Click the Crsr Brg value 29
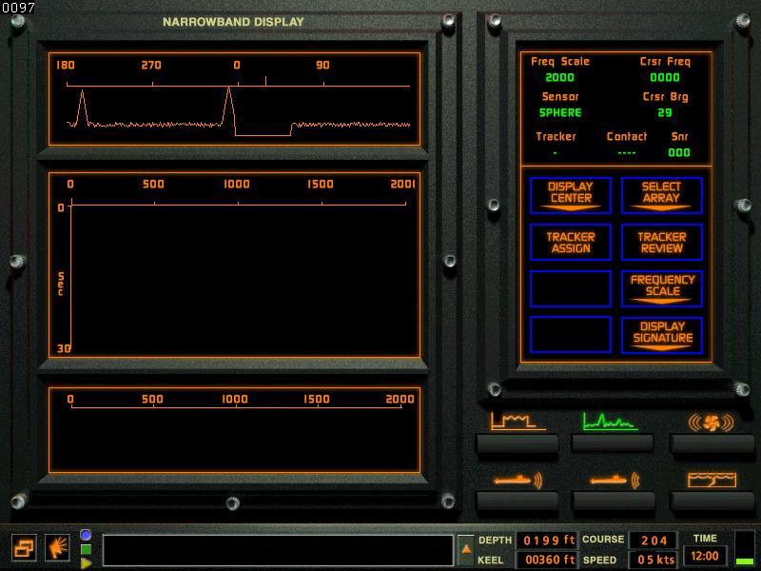761x571 pixels. [664, 112]
